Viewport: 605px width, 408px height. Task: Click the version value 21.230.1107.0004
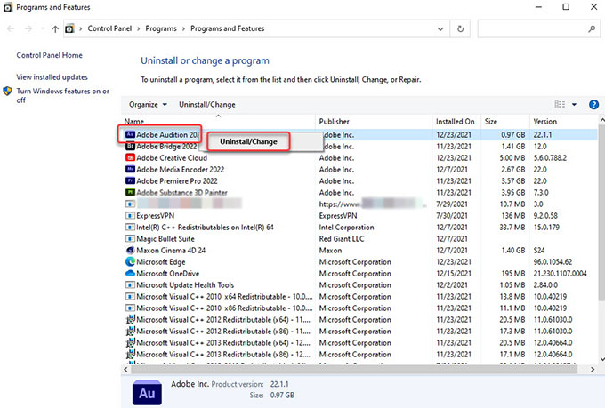click(560, 274)
